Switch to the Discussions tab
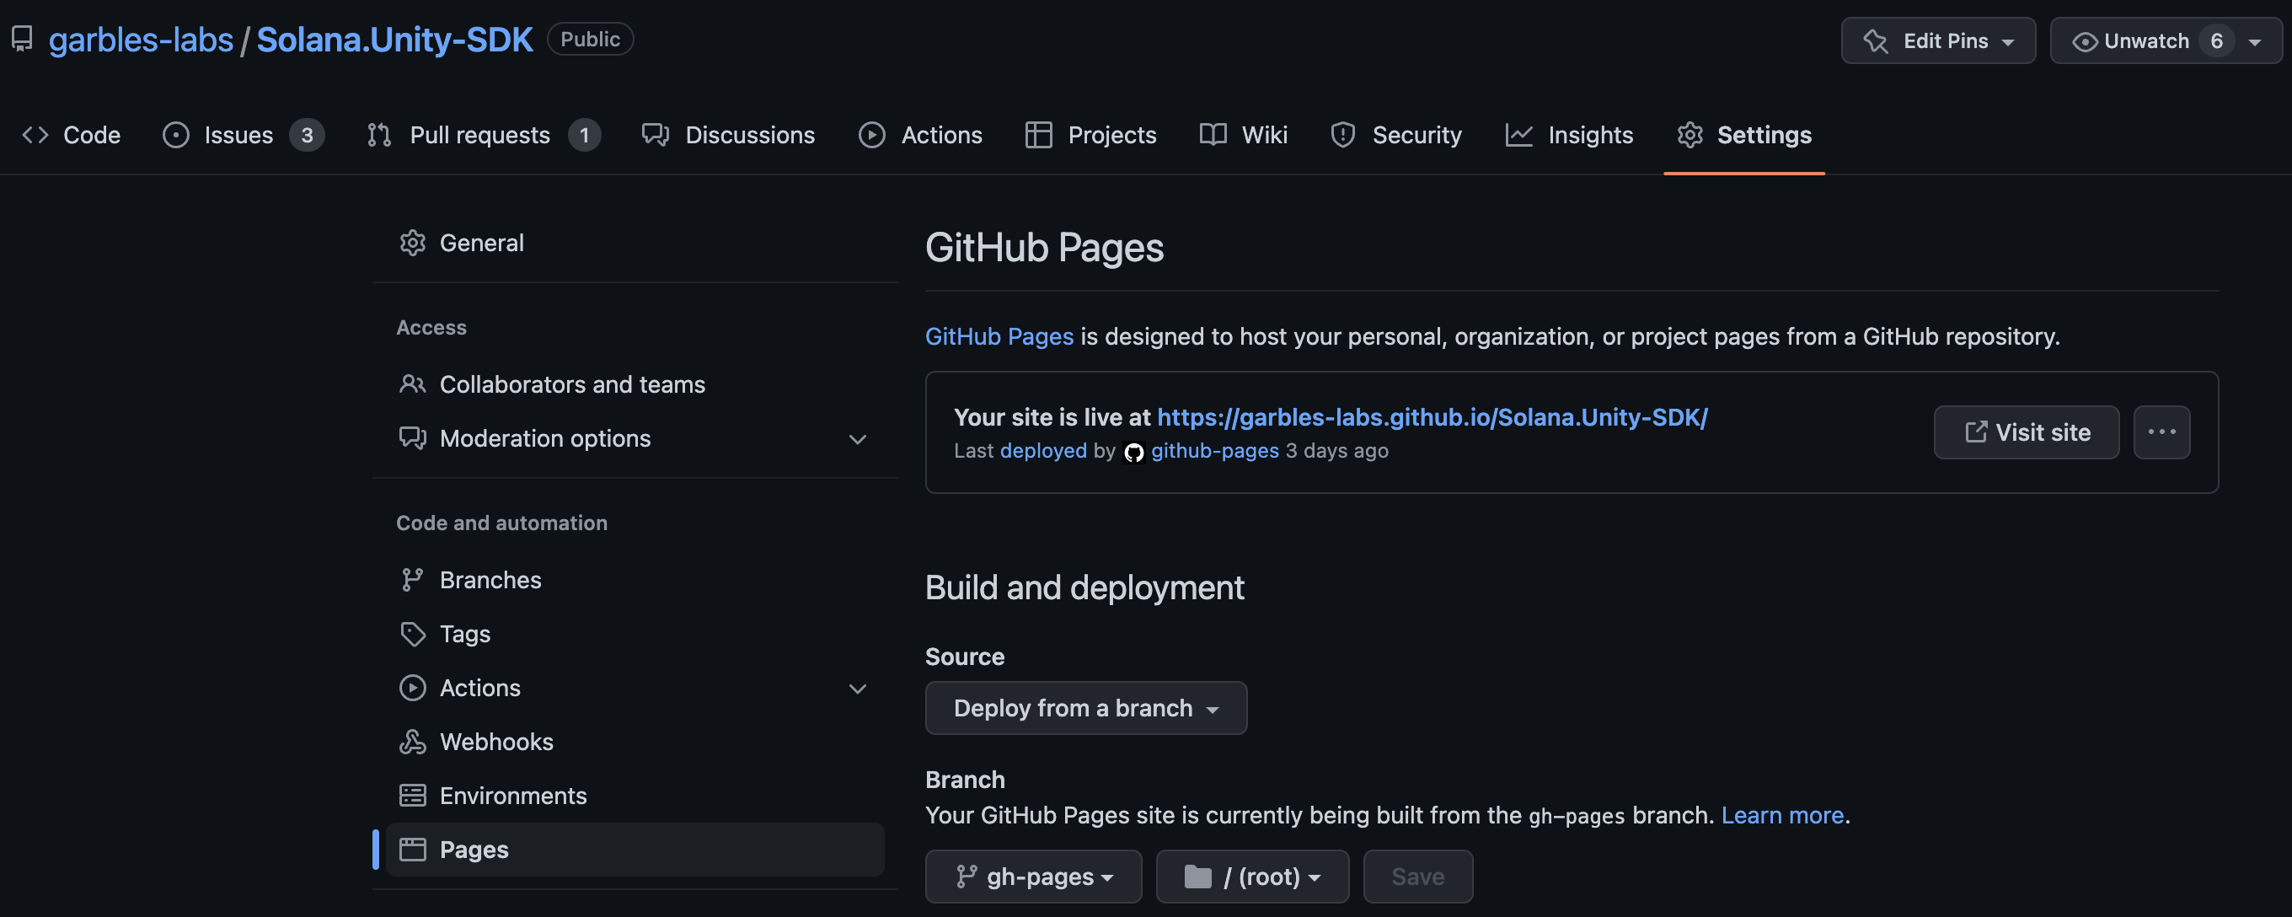This screenshot has height=917, width=2292. tap(729, 135)
